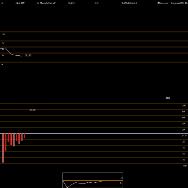Image resolution: width=188 pixels, height=188 pixels.
Task: Click the white RSI line's peak near 50
Action: click(5, 48)
